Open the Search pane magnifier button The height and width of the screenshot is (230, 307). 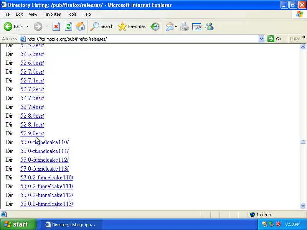tap(102, 26)
